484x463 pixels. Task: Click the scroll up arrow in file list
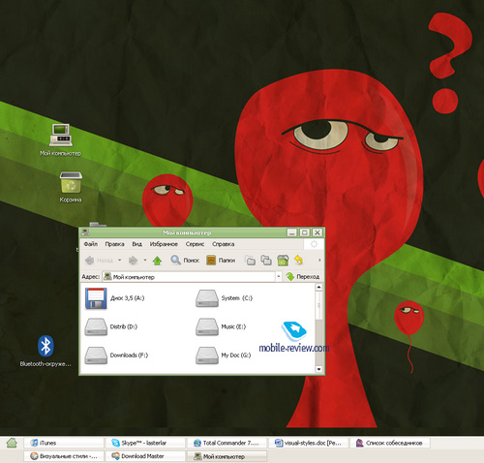pos(318,287)
